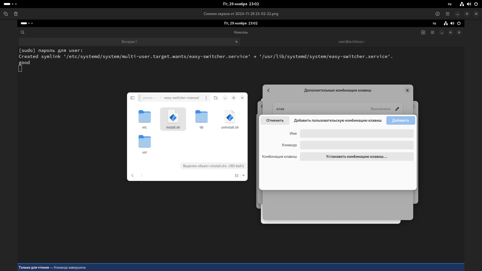Image resolution: width=482 pixels, height=271 pixels.
Task: Go back using chevron in keyboard shortcuts dialog
Action: click(268, 90)
